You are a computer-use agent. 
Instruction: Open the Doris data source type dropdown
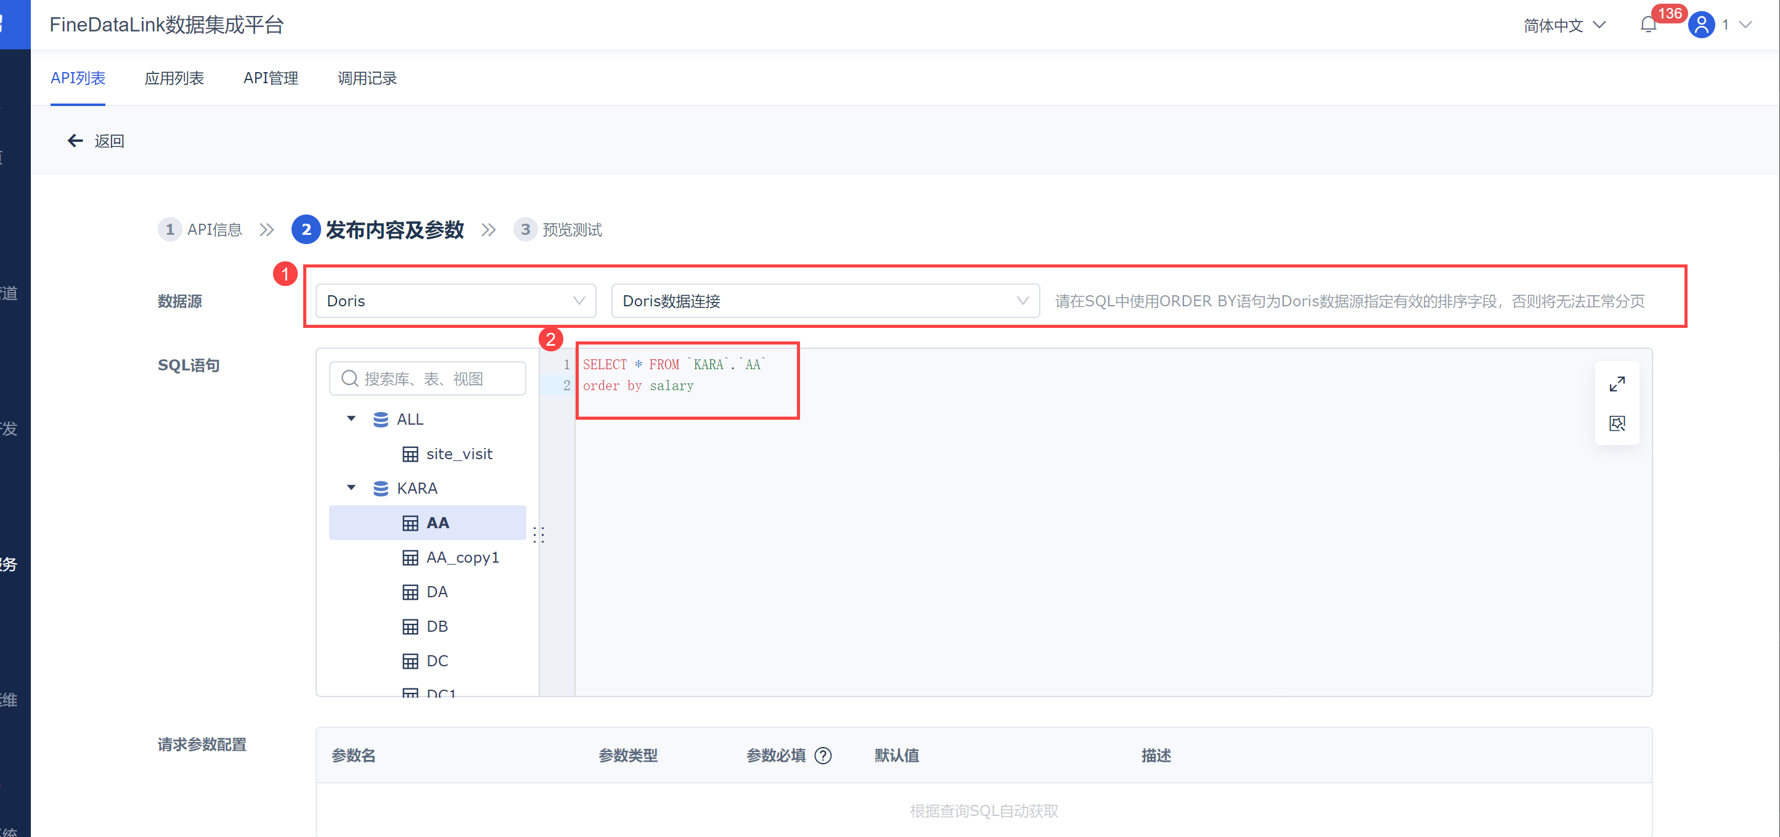coord(455,301)
